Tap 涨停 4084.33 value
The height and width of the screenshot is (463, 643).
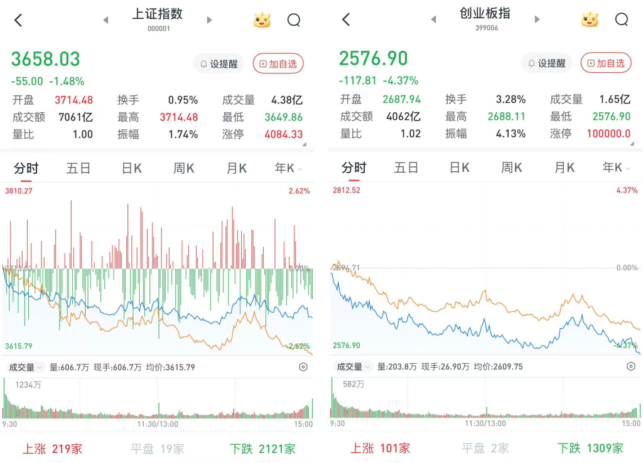(283, 134)
